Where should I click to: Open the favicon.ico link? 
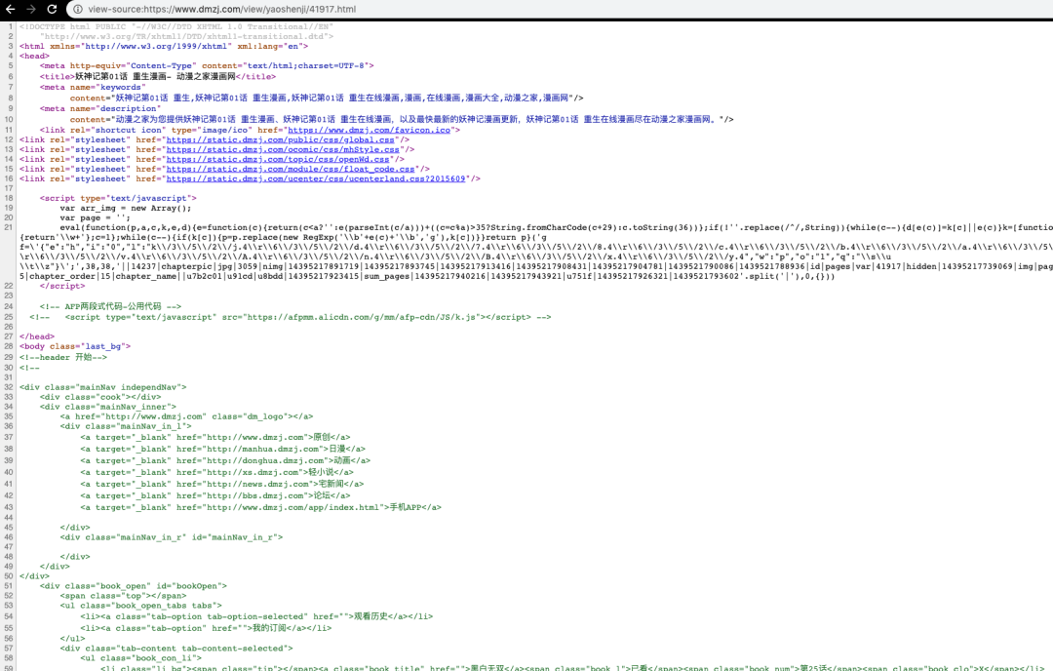pos(369,130)
